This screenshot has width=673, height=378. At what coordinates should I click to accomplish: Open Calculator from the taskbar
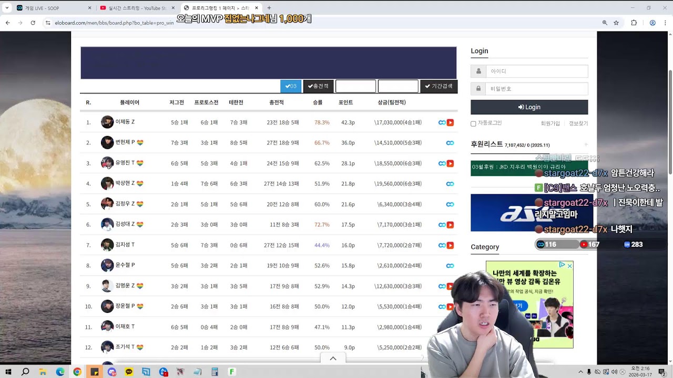tap(215, 372)
